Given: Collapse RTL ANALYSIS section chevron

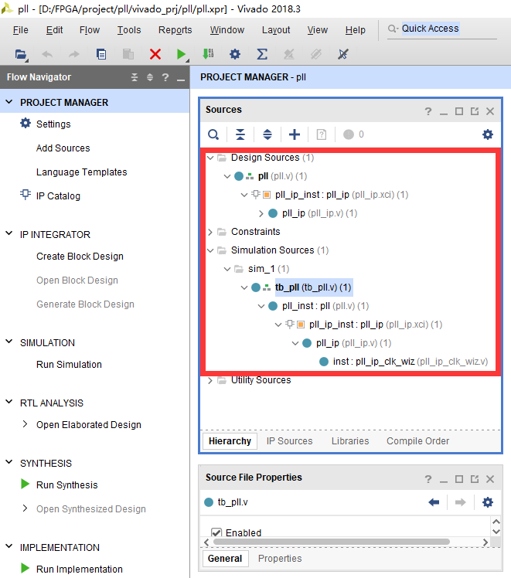Looking at the screenshot, I should coord(9,402).
